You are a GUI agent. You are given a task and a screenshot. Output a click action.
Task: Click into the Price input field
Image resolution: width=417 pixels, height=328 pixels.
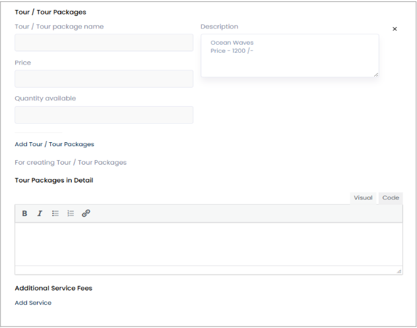pyautogui.click(x=104, y=79)
